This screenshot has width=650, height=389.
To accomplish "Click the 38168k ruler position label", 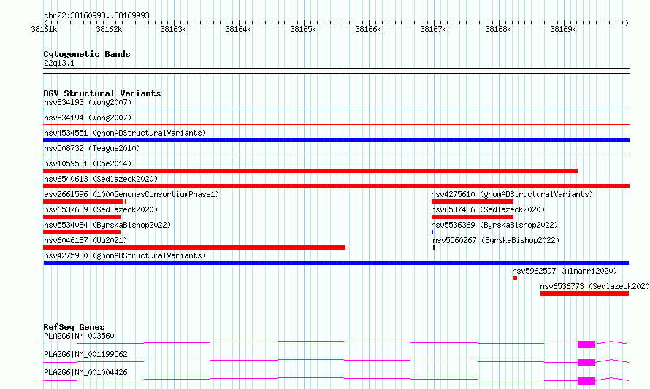I will [498, 29].
